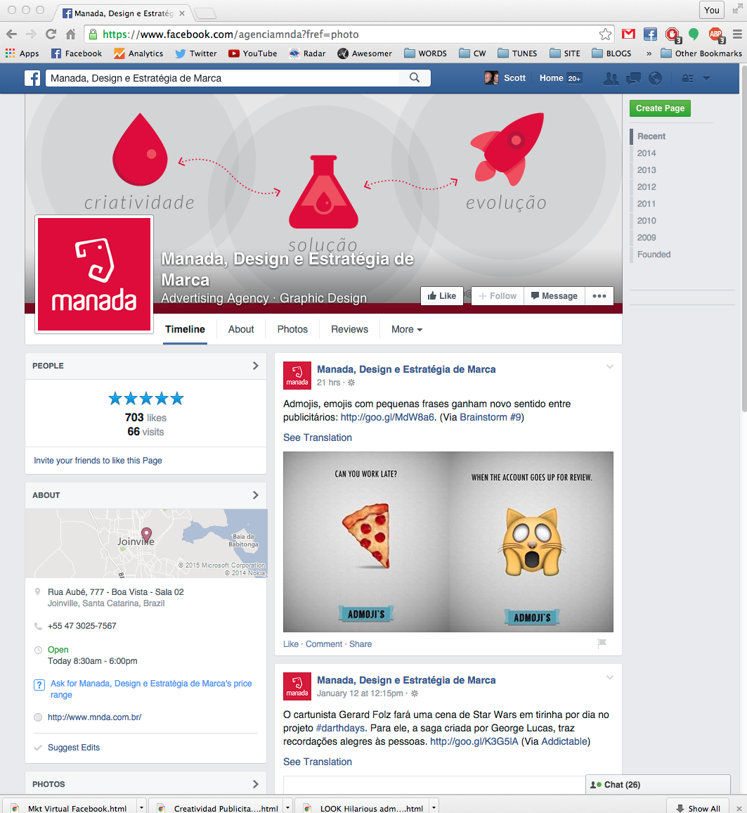Open notifications globe icon

656,78
